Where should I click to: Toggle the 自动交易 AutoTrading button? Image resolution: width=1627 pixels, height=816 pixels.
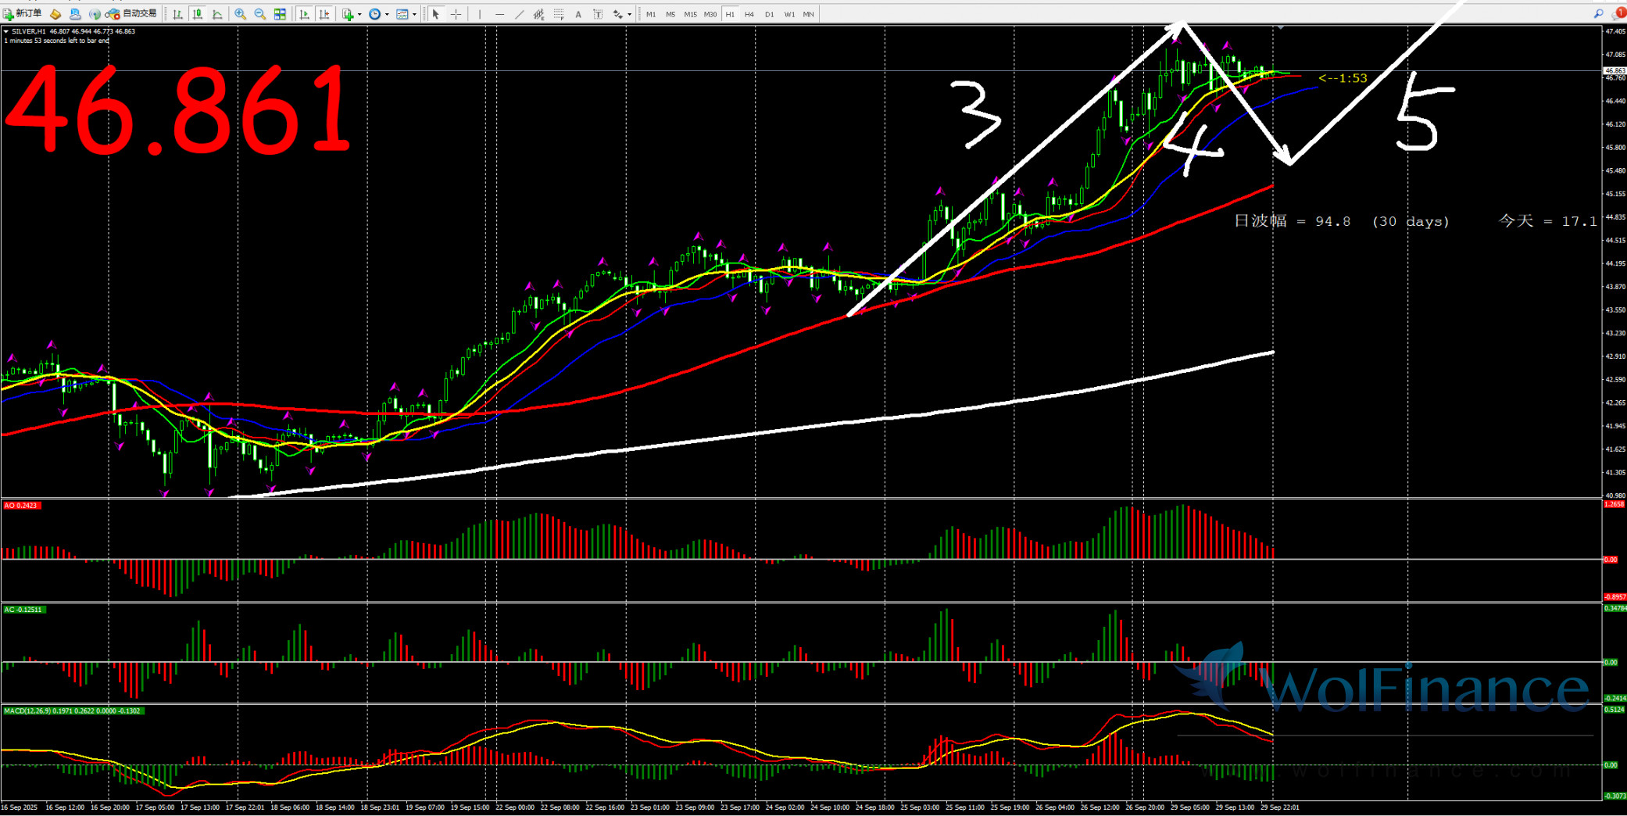pos(131,14)
